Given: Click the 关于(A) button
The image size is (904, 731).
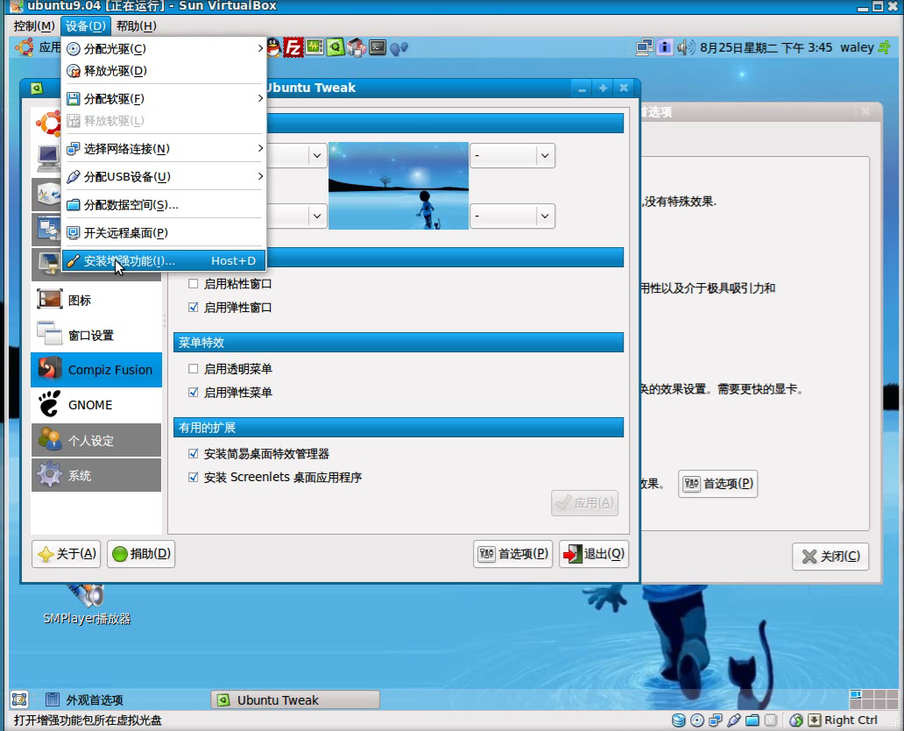Looking at the screenshot, I should (x=67, y=554).
